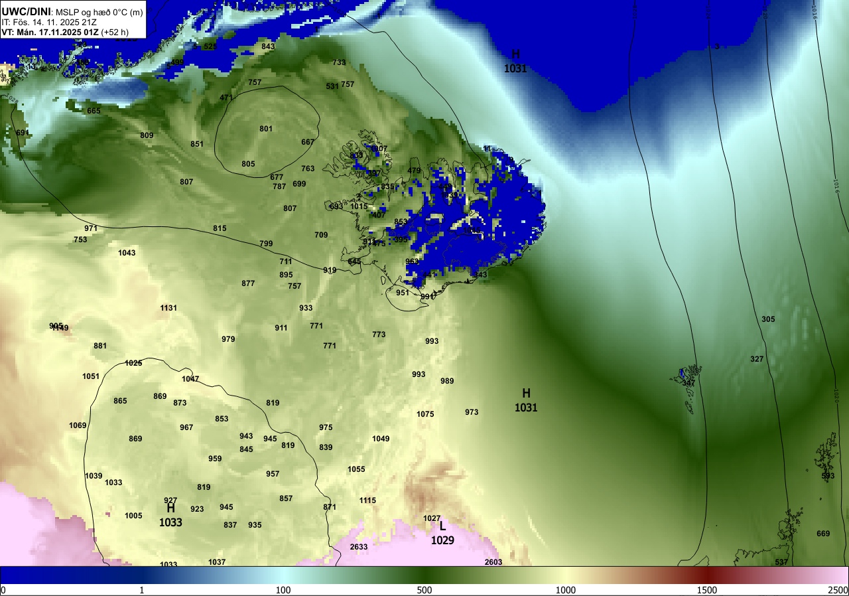Click the 843 height value
Image resolution: width=849 pixels, height=596 pixels.
coord(268,46)
